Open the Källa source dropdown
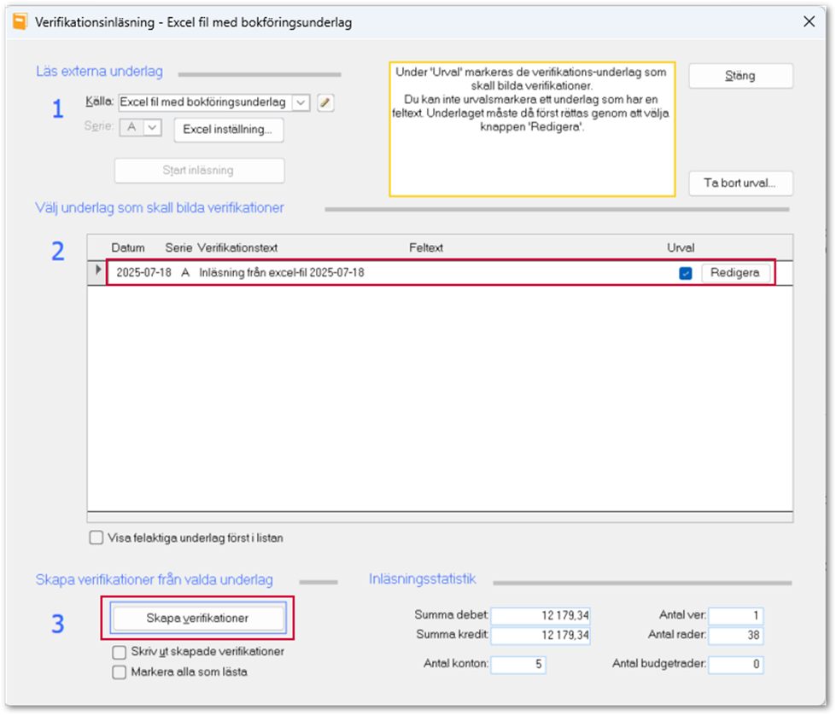The image size is (836, 715). click(x=301, y=102)
